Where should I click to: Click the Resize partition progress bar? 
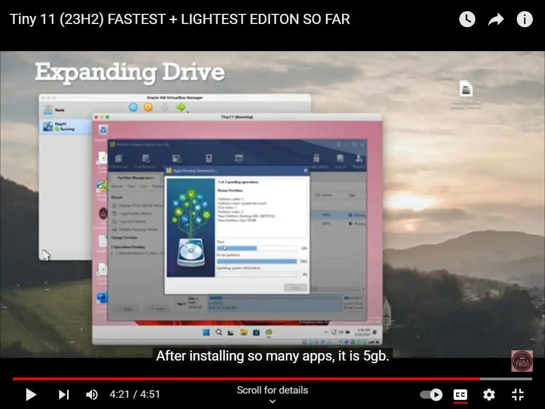(257, 261)
